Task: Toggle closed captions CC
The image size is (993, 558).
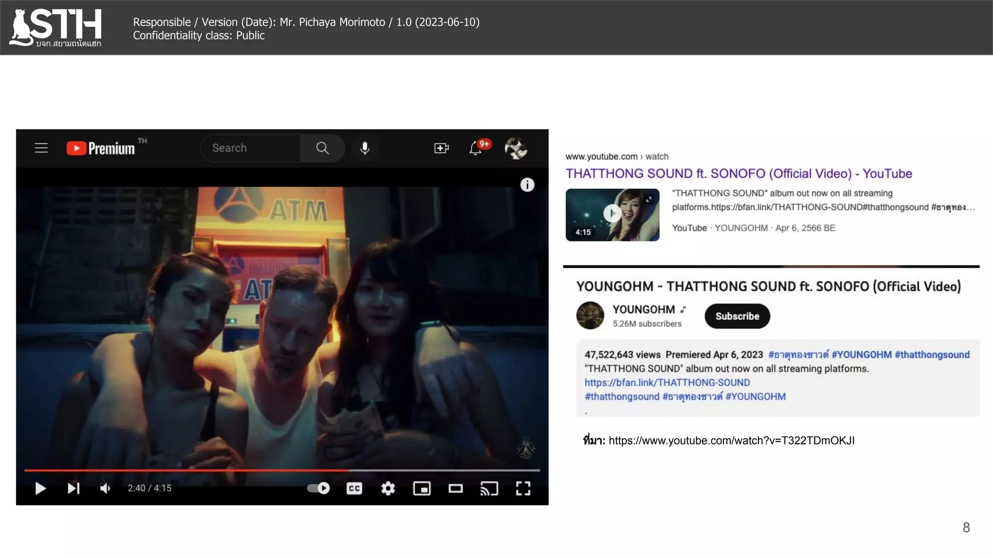Action: click(354, 488)
